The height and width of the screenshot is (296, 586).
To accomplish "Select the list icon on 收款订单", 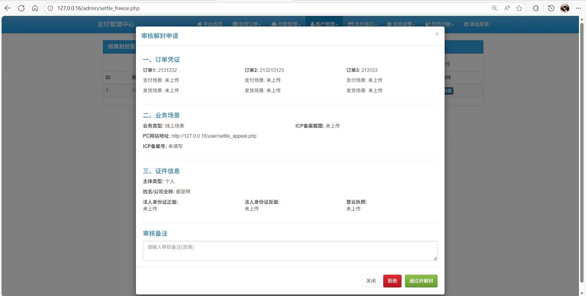I will tap(235, 24).
